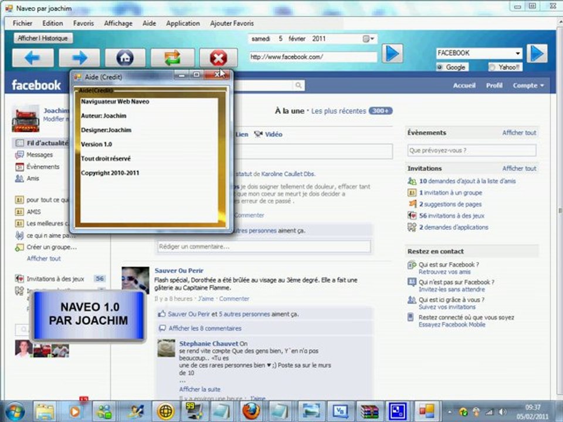Open WinRAR from the taskbar
Image resolution: width=563 pixels, height=422 pixels.
369,411
